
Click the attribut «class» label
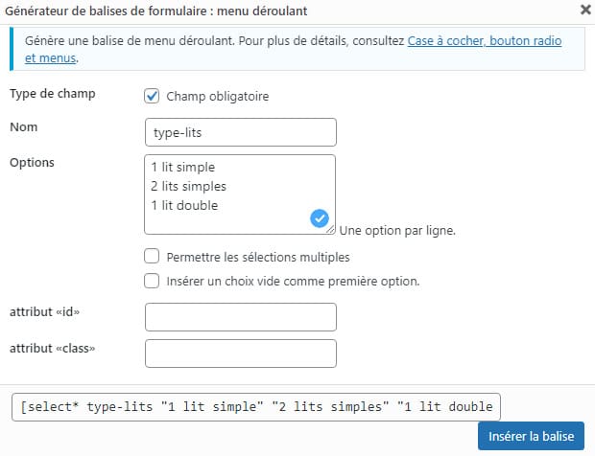click(x=52, y=347)
